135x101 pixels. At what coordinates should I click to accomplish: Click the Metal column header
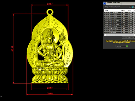[x=112, y=10]
